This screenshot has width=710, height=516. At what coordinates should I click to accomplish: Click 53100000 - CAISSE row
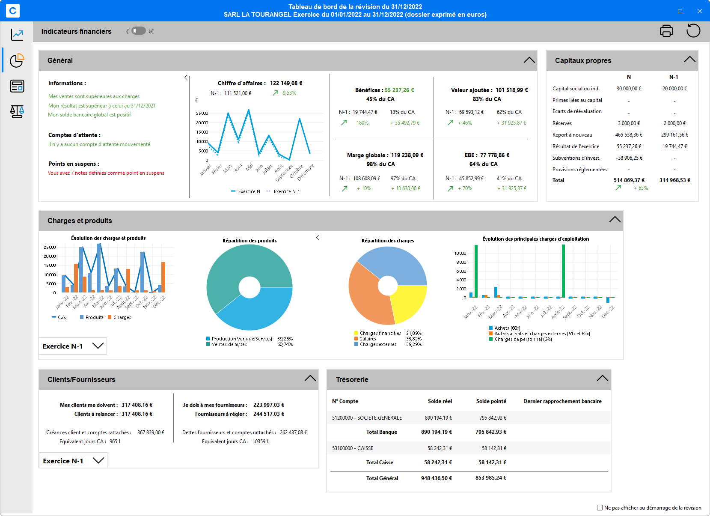(469, 448)
